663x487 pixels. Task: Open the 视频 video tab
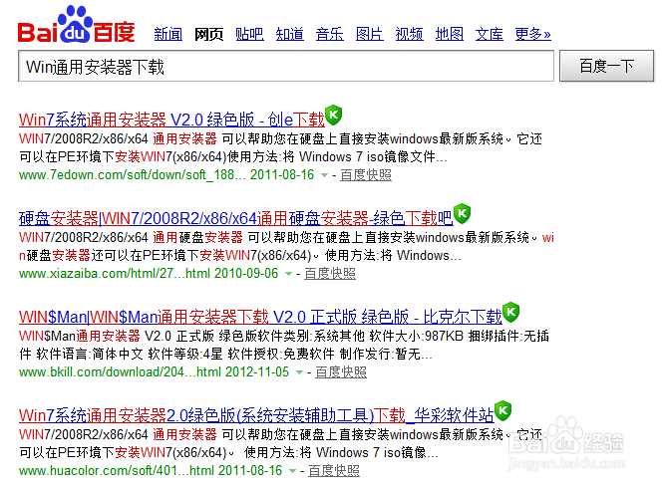[410, 34]
